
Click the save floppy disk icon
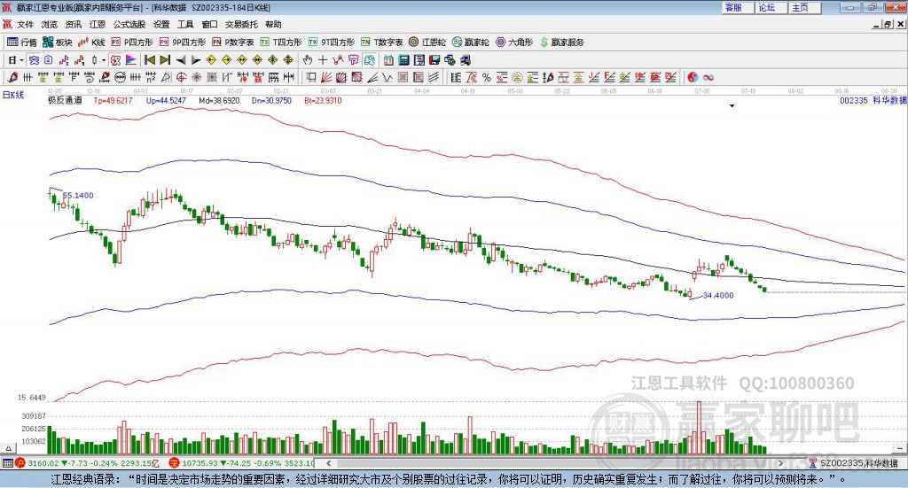(x=434, y=60)
